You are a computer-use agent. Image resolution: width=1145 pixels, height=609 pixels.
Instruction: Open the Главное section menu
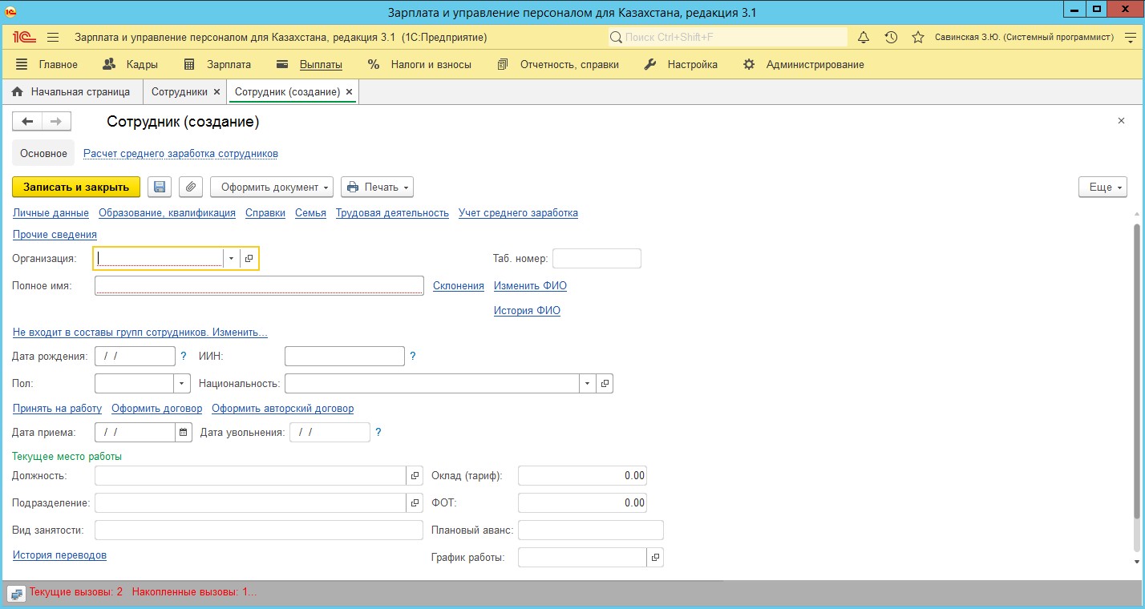[x=47, y=65]
